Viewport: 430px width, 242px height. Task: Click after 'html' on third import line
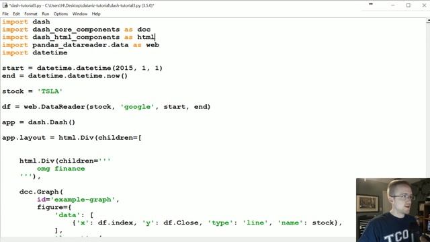[x=155, y=37]
